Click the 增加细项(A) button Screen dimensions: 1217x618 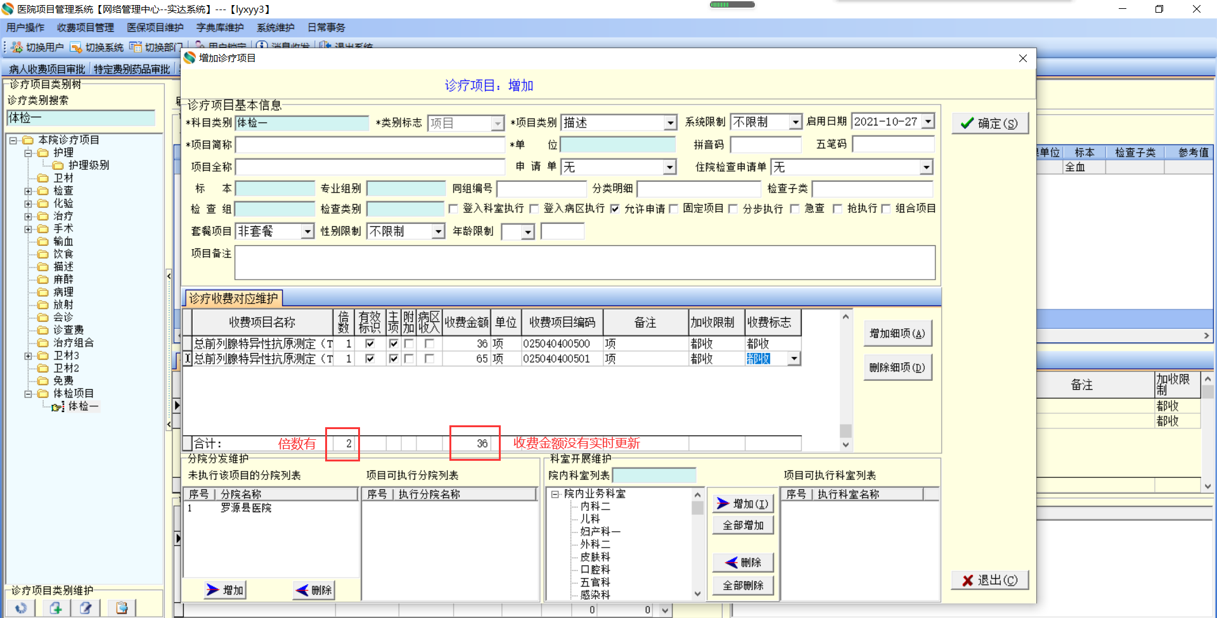(898, 333)
